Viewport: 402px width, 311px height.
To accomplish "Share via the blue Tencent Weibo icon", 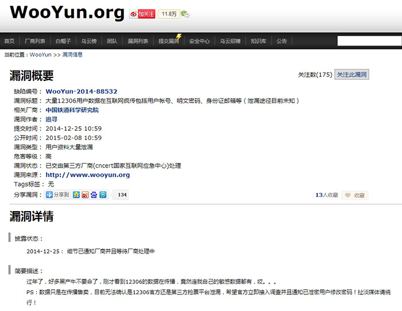I will tap(103, 195).
